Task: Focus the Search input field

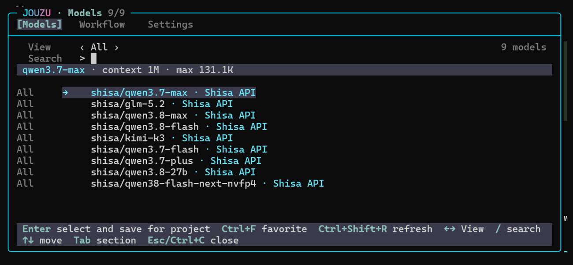Action: [93, 58]
